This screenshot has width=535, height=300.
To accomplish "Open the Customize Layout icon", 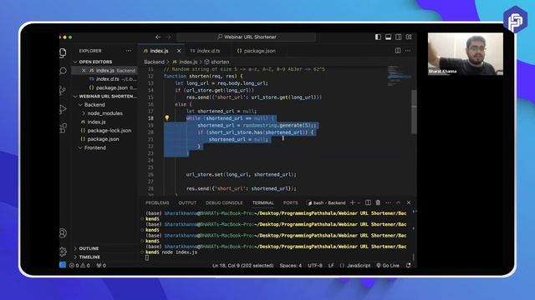I will point(409,37).
